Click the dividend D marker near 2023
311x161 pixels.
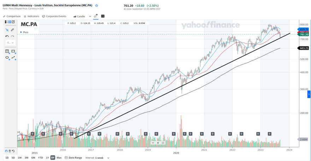point(258,134)
